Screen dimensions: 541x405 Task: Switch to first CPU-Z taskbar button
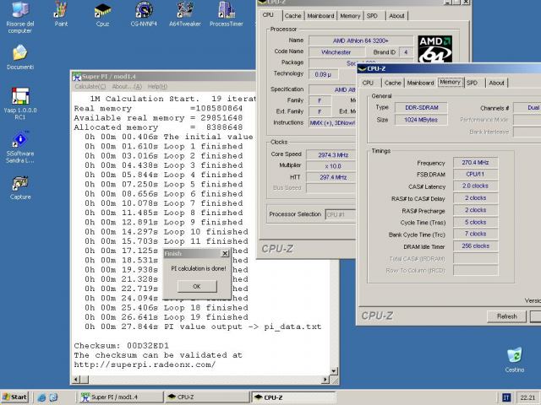(207, 397)
